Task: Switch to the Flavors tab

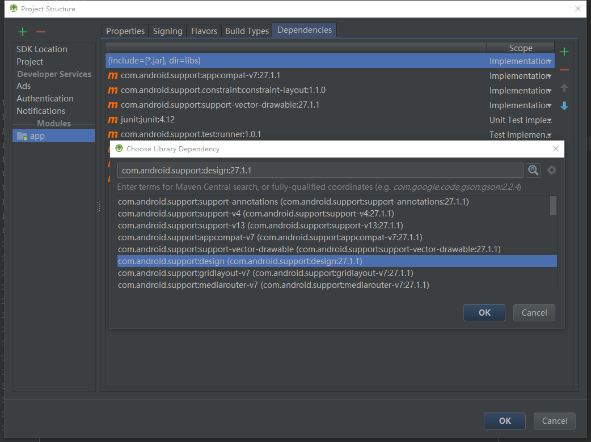Action: (x=204, y=31)
